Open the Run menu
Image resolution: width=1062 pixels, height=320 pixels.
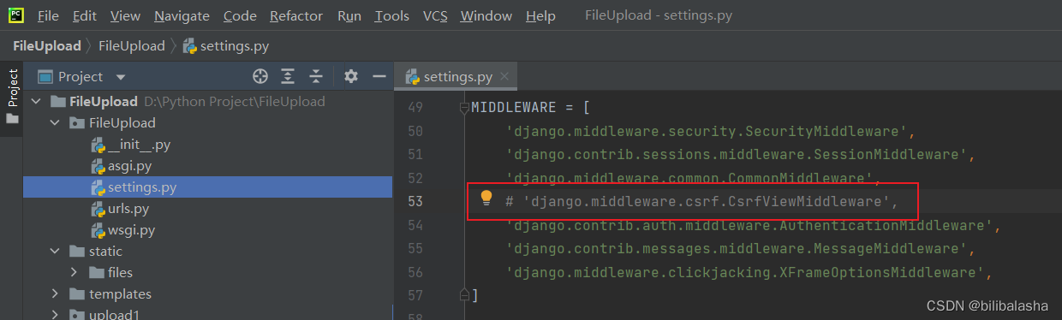(x=349, y=16)
